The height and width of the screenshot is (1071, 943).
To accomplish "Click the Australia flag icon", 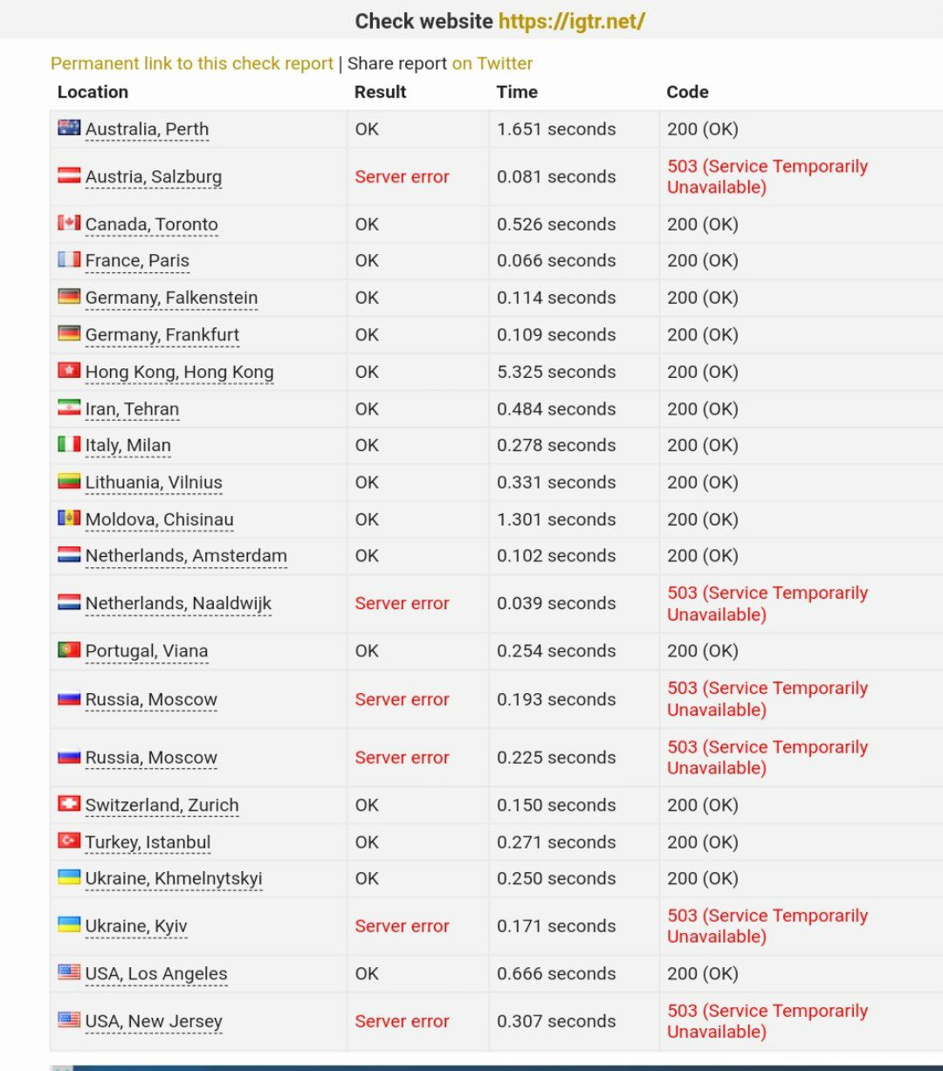I will (69, 127).
